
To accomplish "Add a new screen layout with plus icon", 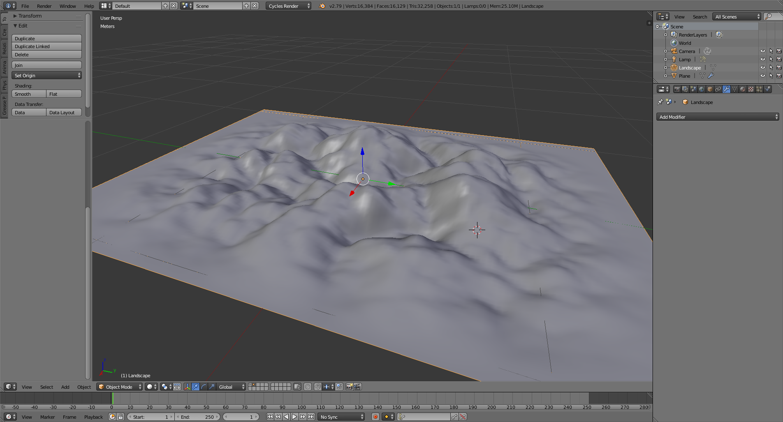I will (x=165, y=6).
